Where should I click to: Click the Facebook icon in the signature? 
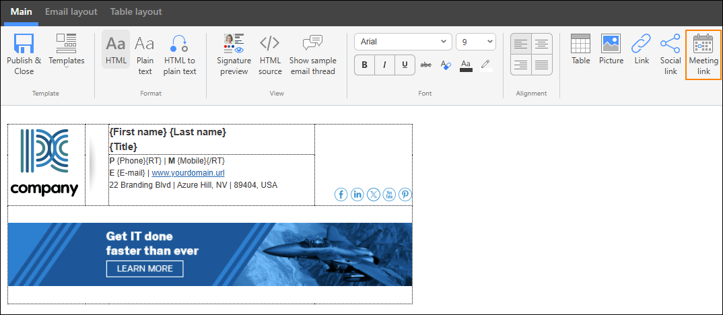point(341,195)
